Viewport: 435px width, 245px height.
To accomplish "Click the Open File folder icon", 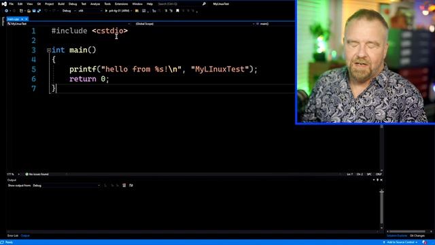I will tap(29, 11).
